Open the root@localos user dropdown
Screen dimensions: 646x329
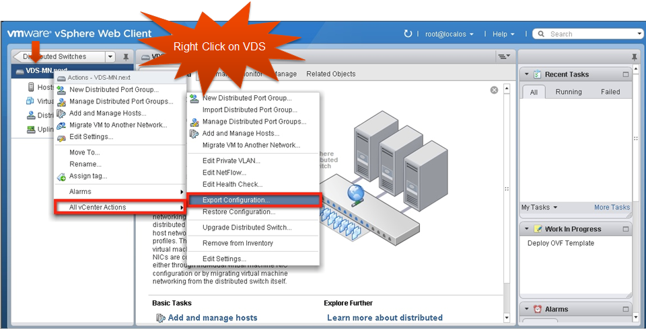point(449,34)
